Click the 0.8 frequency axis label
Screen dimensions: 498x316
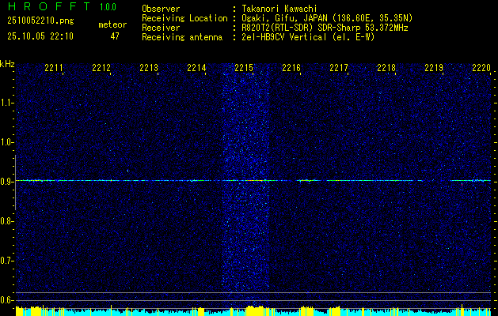(6, 221)
